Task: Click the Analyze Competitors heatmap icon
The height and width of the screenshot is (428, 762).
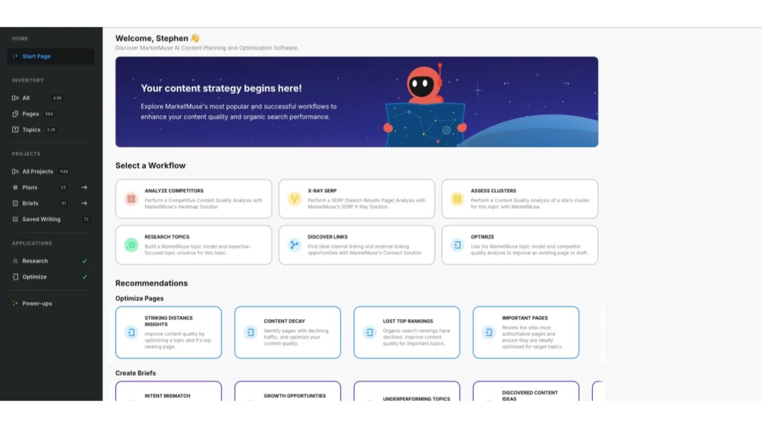Action: click(132, 199)
